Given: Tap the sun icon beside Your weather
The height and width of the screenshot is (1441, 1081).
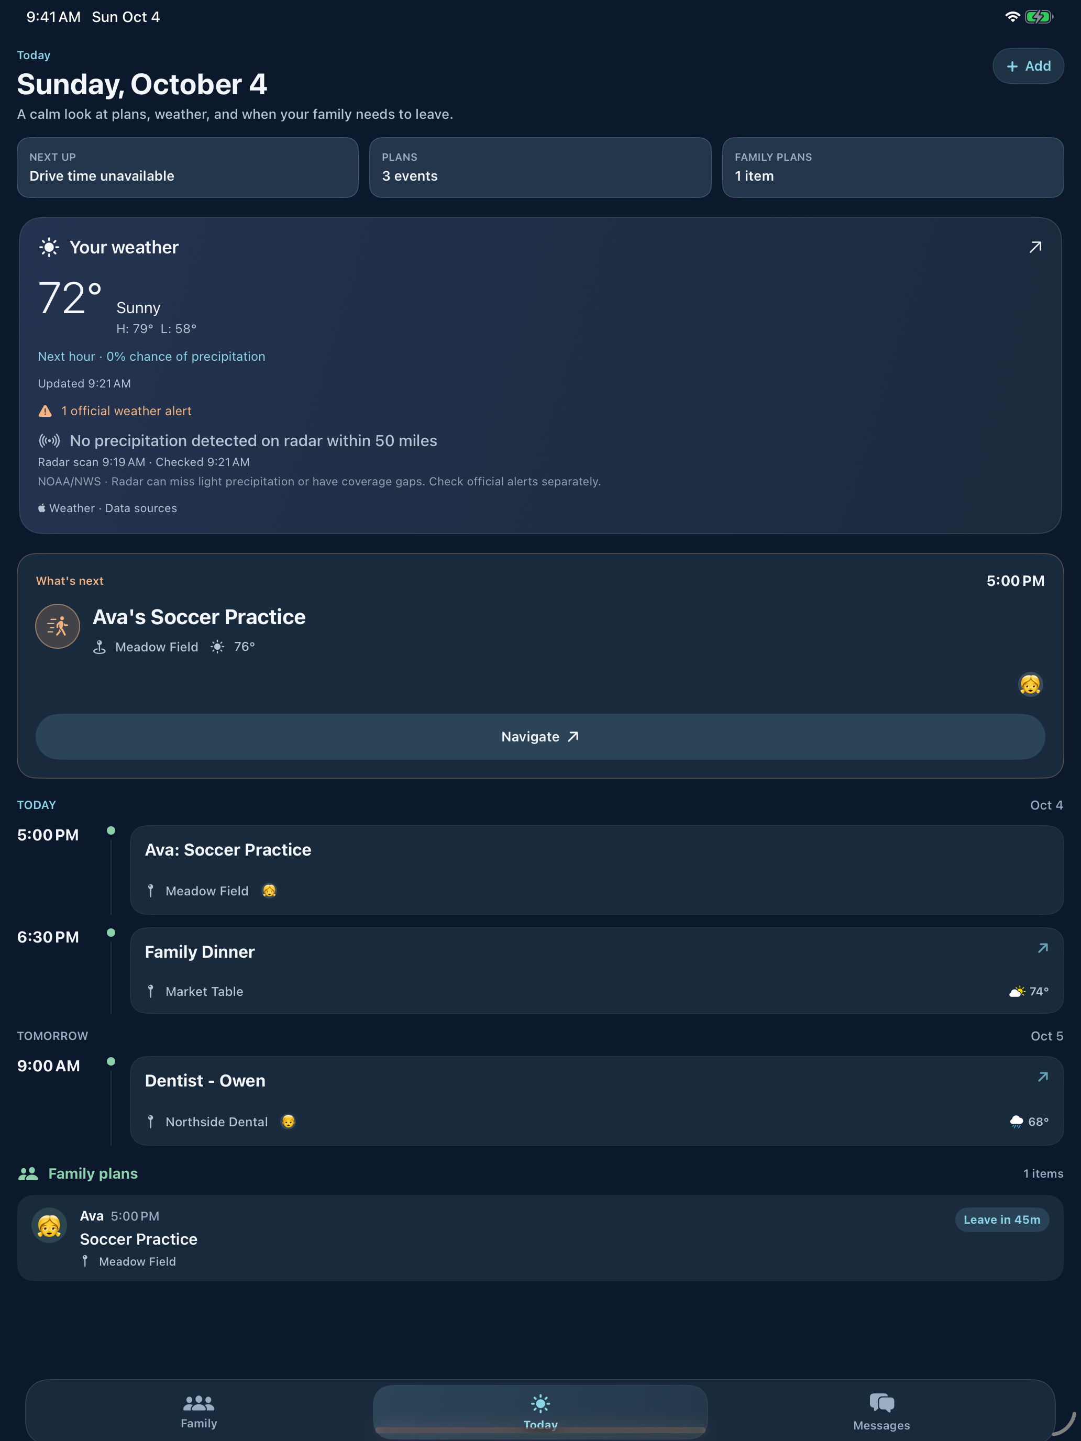Looking at the screenshot, I should tap(49, 248).
